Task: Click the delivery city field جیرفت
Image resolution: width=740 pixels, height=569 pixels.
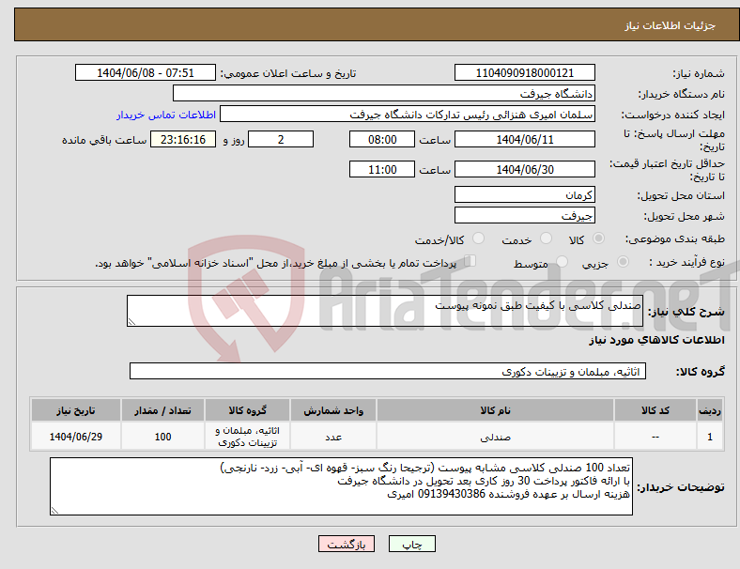Action: (x=525, y=216)
